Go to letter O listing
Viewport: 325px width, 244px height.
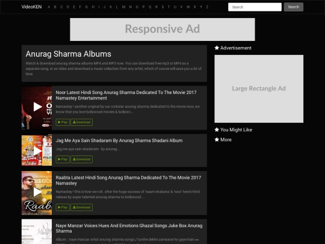[x=137, y=7]
